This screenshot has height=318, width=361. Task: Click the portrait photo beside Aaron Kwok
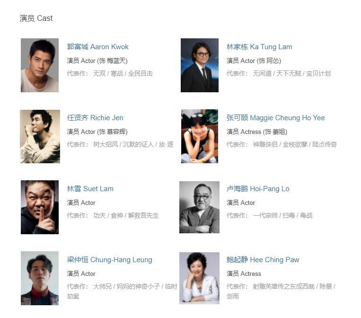pos(40,65)
